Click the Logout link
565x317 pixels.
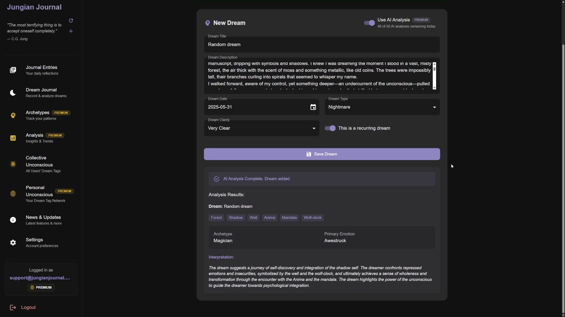click(x=29, y=307)
